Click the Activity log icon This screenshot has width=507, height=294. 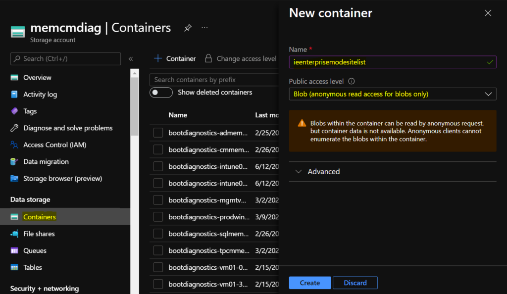click(x=14, y=95)
